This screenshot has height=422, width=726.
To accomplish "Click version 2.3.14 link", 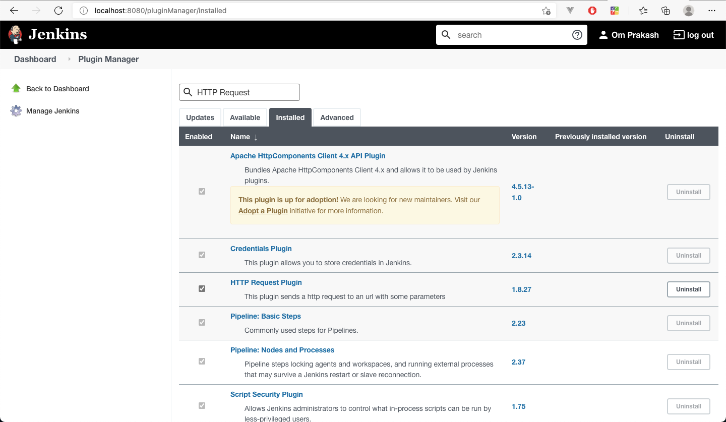I will (521, 256).
